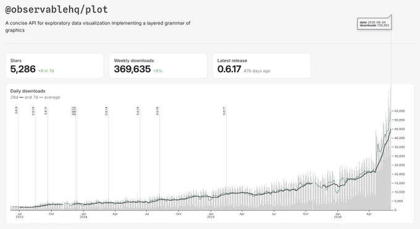This screenshot has height=229, width=420.
Task: Click the 0.6.15 release marker in chart
Action: [x=138, y=111]
